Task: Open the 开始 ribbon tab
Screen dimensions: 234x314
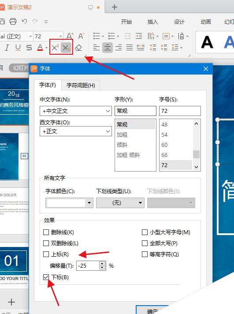Action: coord(126,22)
